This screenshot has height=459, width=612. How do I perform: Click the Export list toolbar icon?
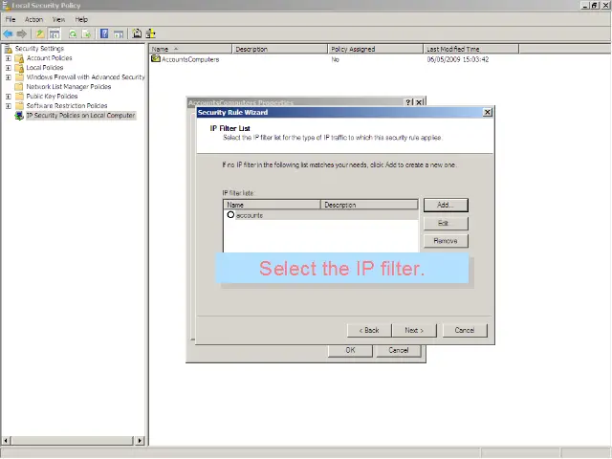click(87, 33)
